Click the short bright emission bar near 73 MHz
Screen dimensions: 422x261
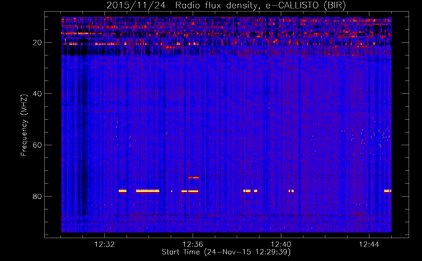[x=193, y=177]
